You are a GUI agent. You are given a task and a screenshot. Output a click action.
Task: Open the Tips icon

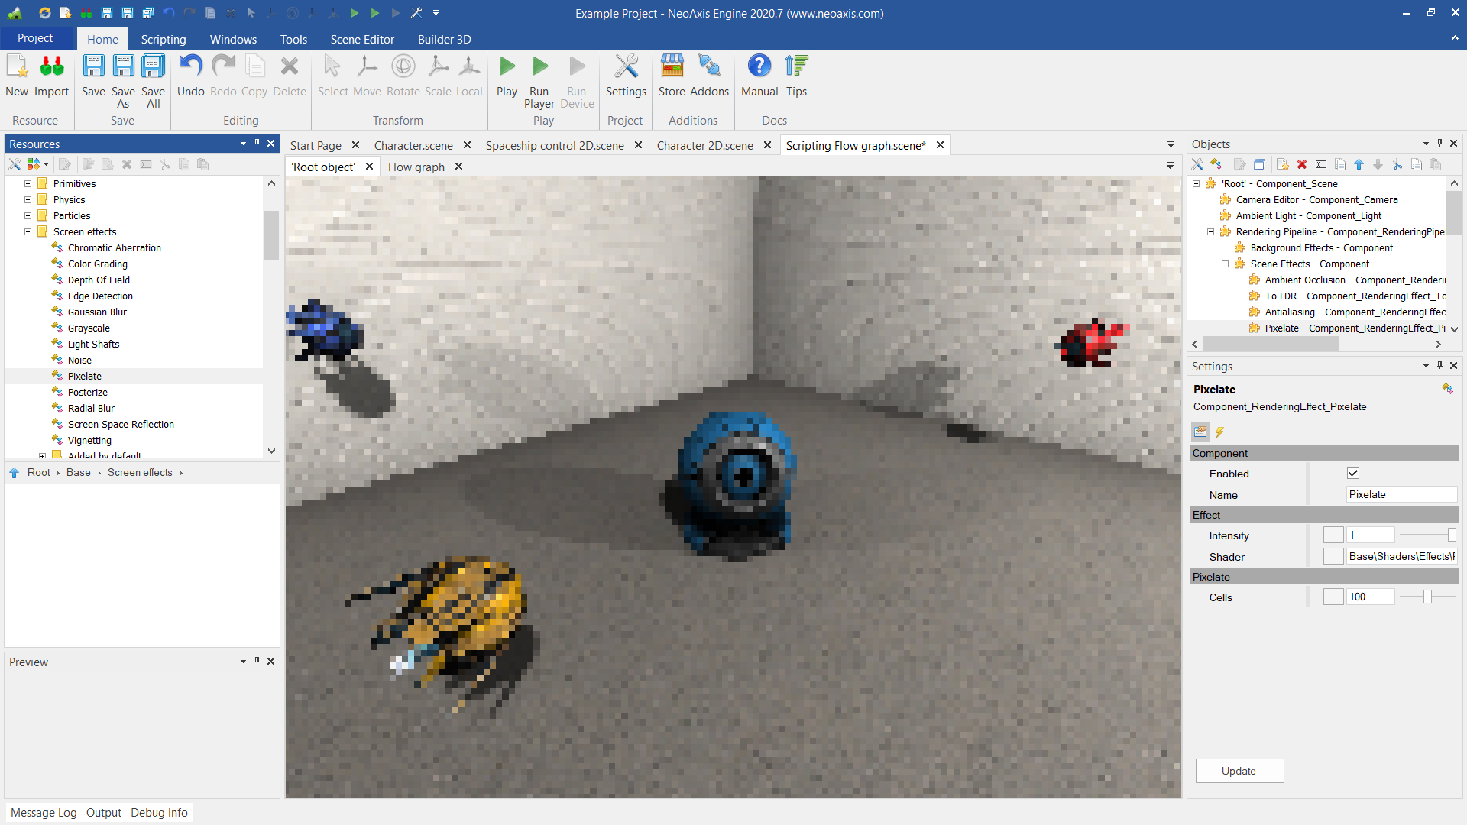796,67
